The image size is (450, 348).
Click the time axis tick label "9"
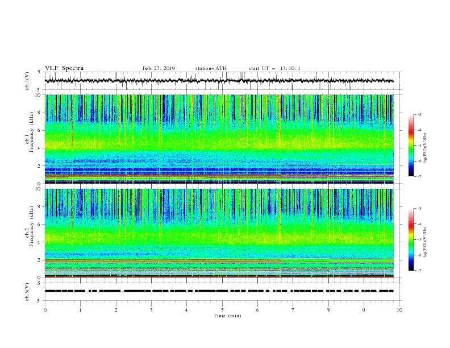point(364,310)
